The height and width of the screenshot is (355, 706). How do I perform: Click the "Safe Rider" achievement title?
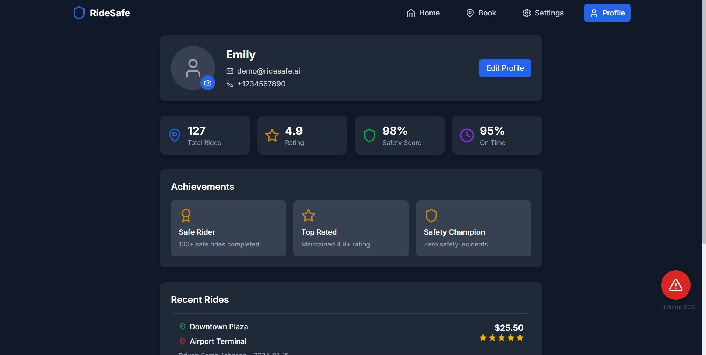coord(197,232)
